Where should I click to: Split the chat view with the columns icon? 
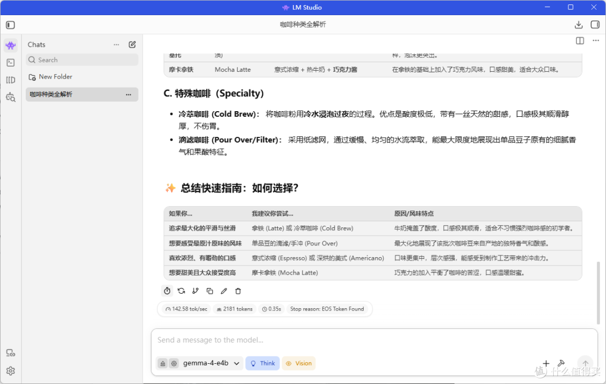click(580, 40)
